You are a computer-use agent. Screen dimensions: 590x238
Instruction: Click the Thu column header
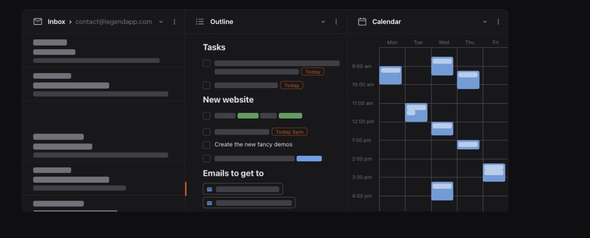tap(470, 42)
